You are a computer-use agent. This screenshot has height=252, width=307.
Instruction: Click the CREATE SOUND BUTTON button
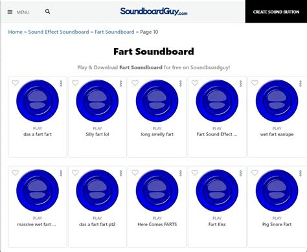[x=276, y=12]
